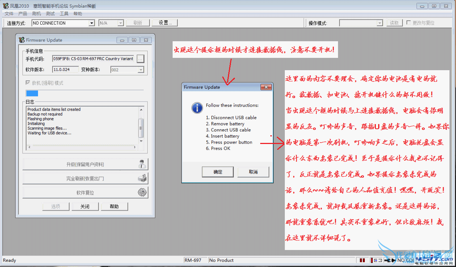
Task: Click the 读取 button
Action: tap(394, 23)
